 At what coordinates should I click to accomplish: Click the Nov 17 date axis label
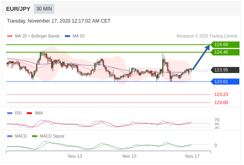pyautogui.click(x=192, y=156)
